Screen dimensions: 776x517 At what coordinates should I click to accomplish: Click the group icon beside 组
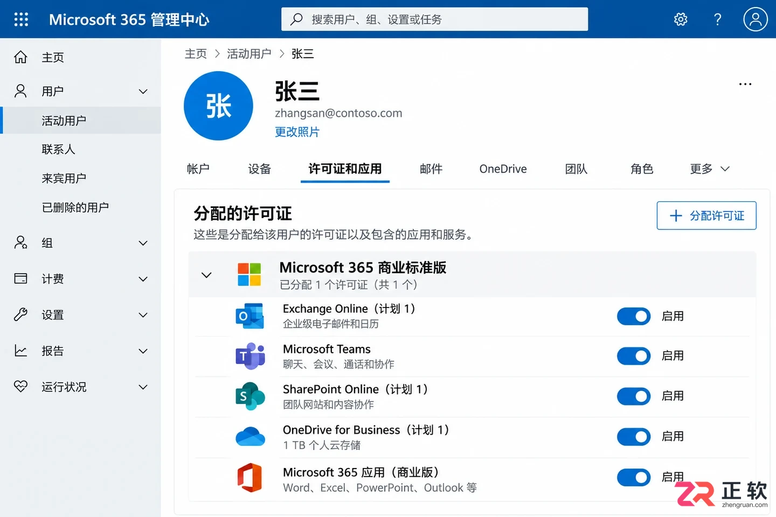pos(20,243)
